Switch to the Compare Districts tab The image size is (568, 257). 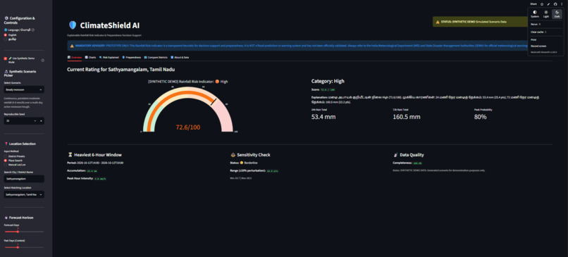[x=156, y=57]
